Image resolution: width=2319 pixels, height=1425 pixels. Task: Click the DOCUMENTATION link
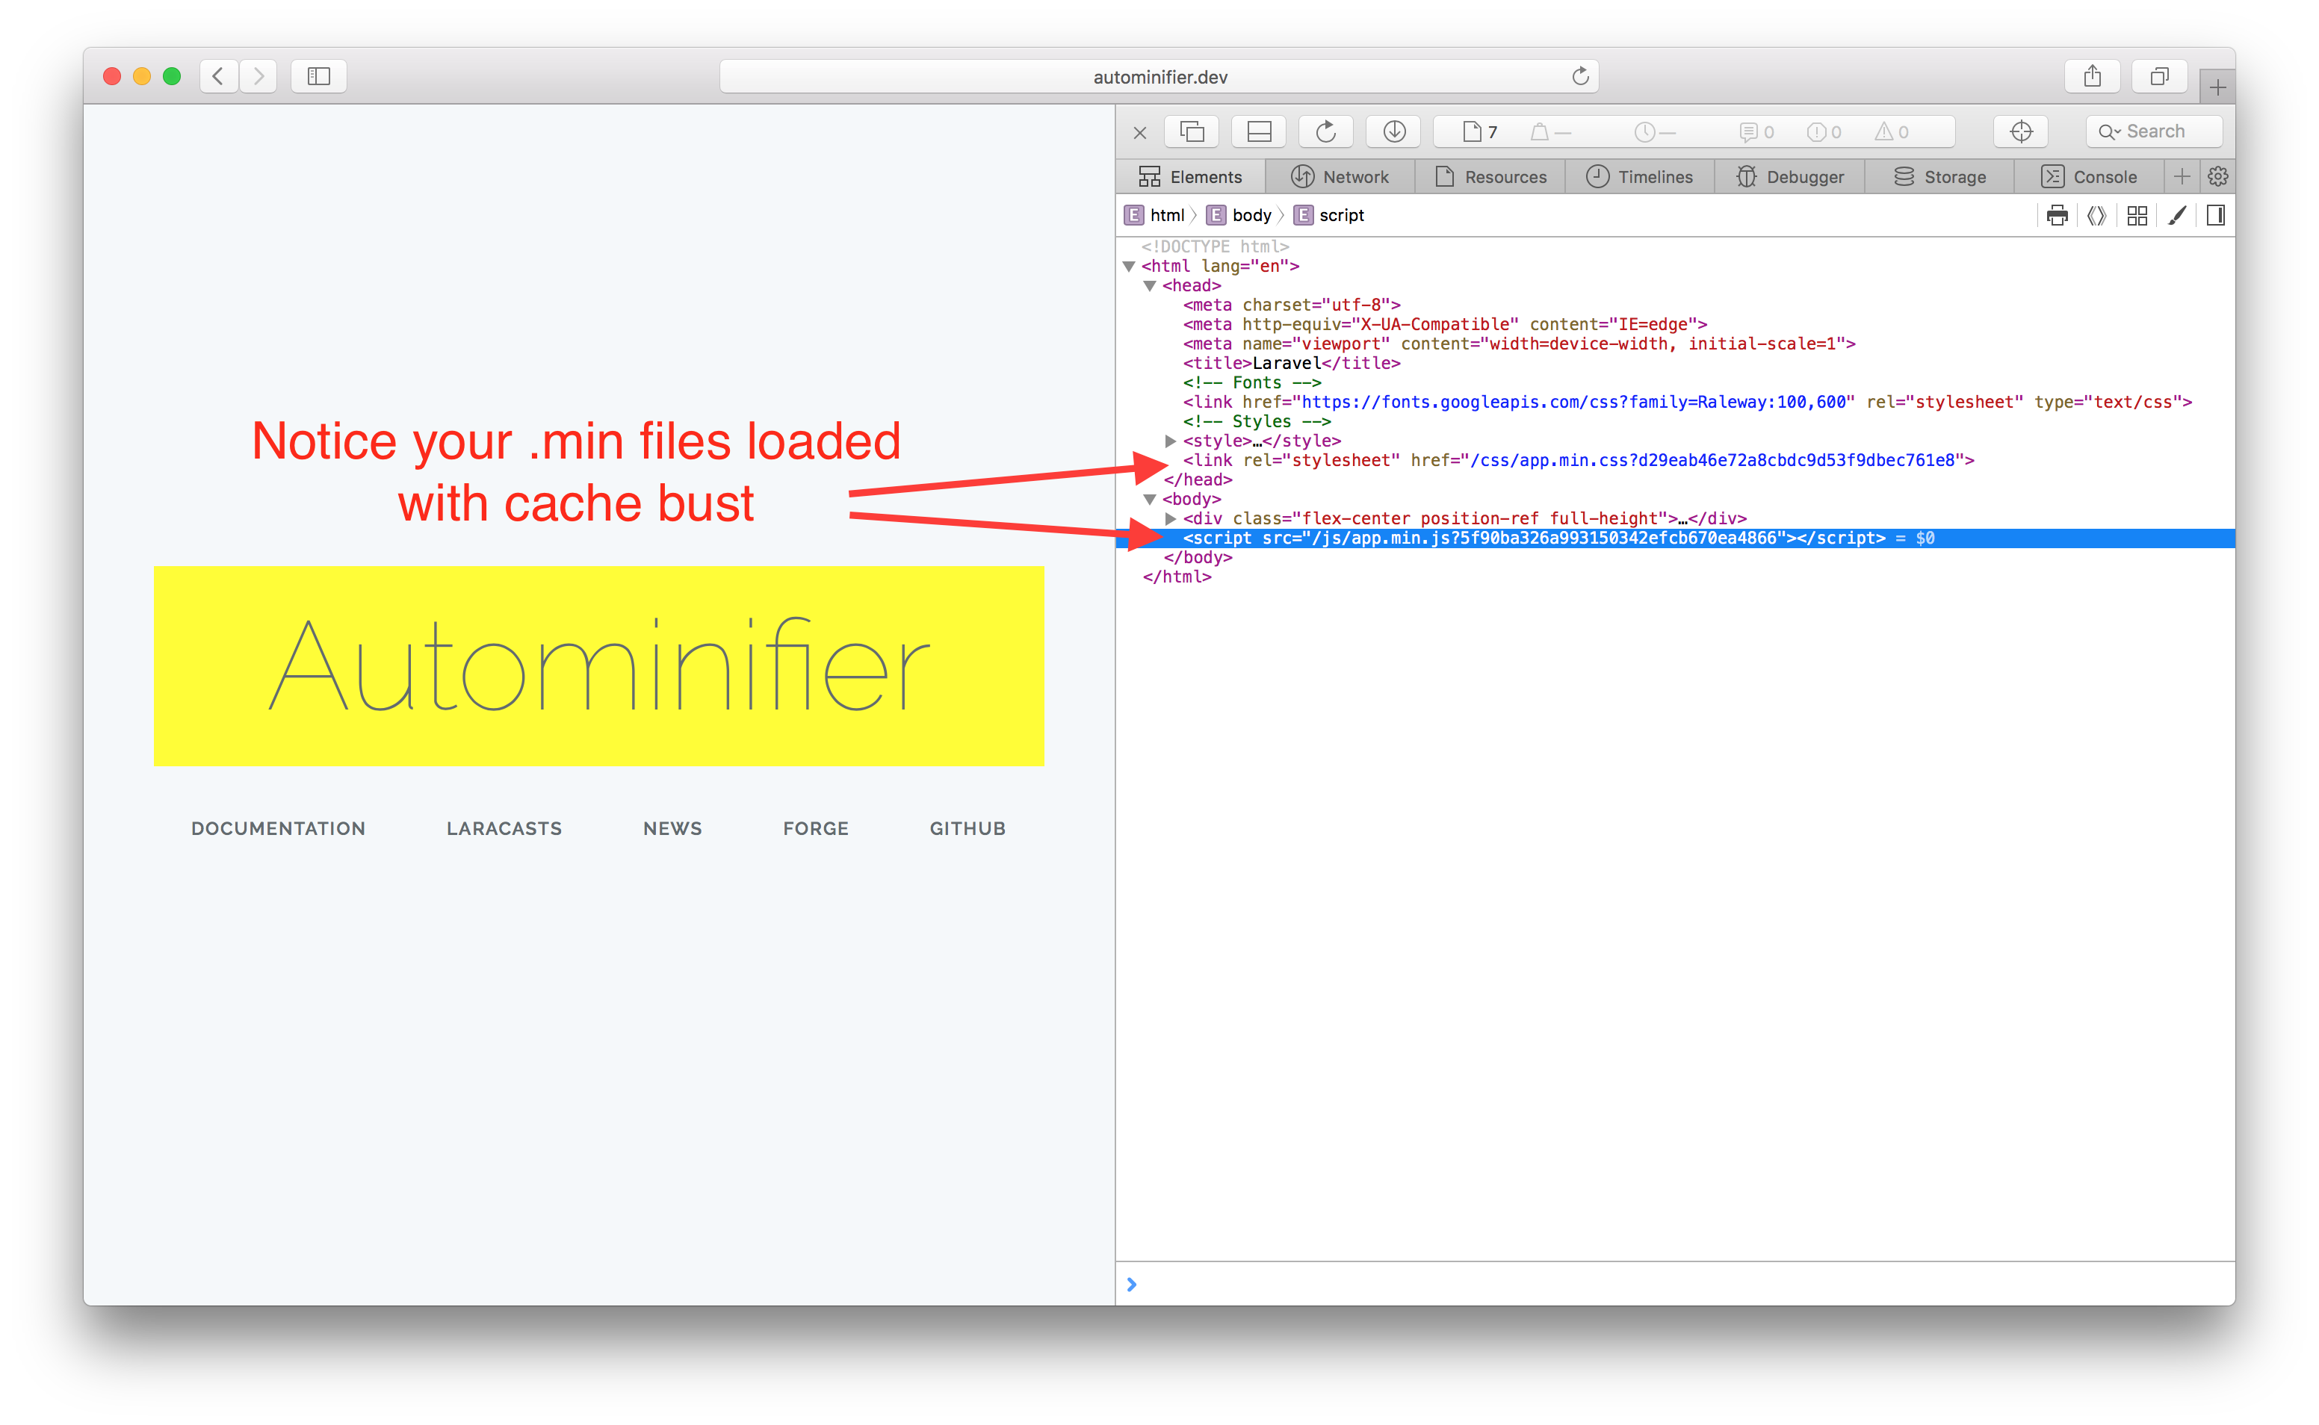[x=278, y=828]
